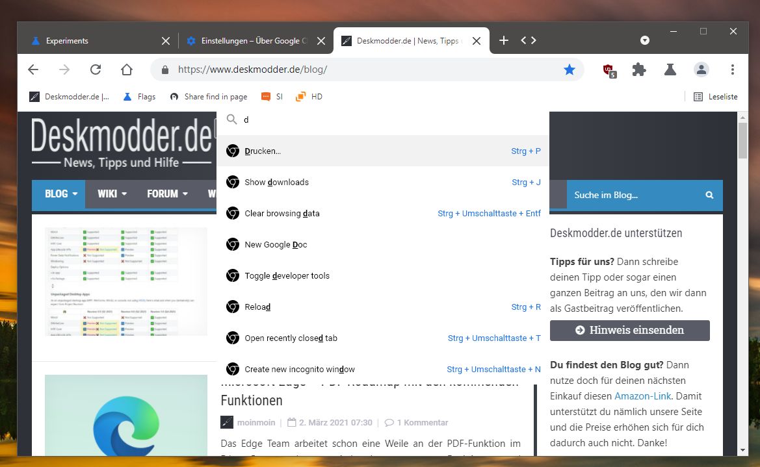The image size is (760, 467).
Task: Click the Suche im Blog search field
Action: coord(635,195)
